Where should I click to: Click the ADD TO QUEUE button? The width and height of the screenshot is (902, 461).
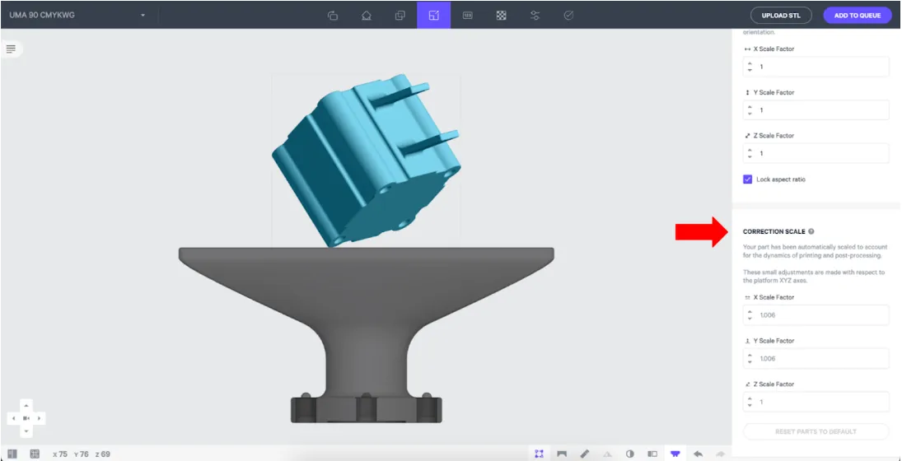tap(858, 16)
